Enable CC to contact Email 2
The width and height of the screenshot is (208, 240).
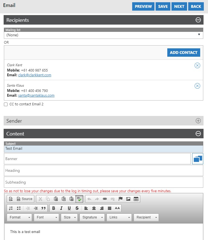pyautogui.click(x=6, y=104)
